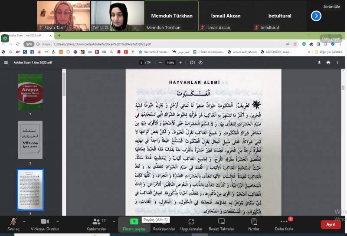
Task: Expand video options arrow beside Videoyu Durdur
Action: click(58, 221)
